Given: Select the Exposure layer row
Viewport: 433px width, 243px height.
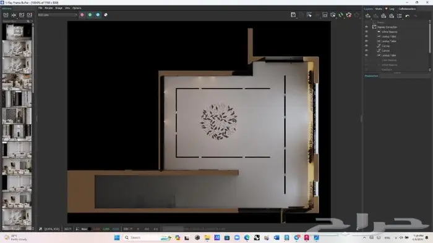Looking at the screenshot, I should point(397,70).
